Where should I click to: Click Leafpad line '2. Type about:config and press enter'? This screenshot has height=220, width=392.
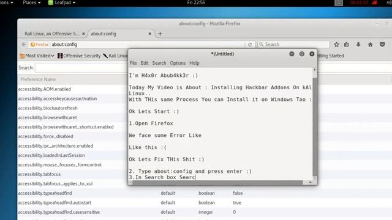(x=190, y=171)
